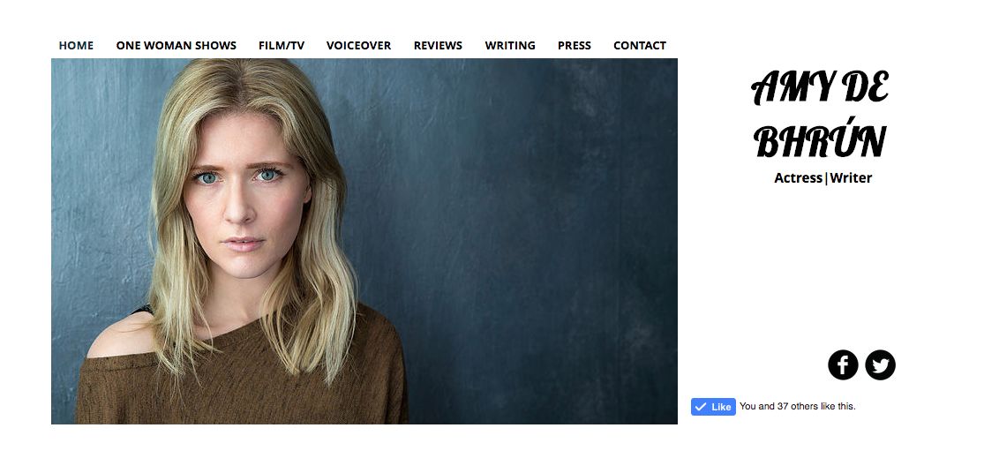Image resolution: width=984 pixels, height=473 pixels.
Task: Click the word Writer in the subtitle
Action: point(851,178)
